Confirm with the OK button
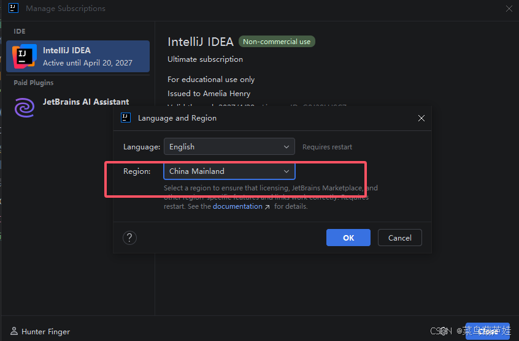This screenshot has height=341, width=519. [x=348, y=238]
